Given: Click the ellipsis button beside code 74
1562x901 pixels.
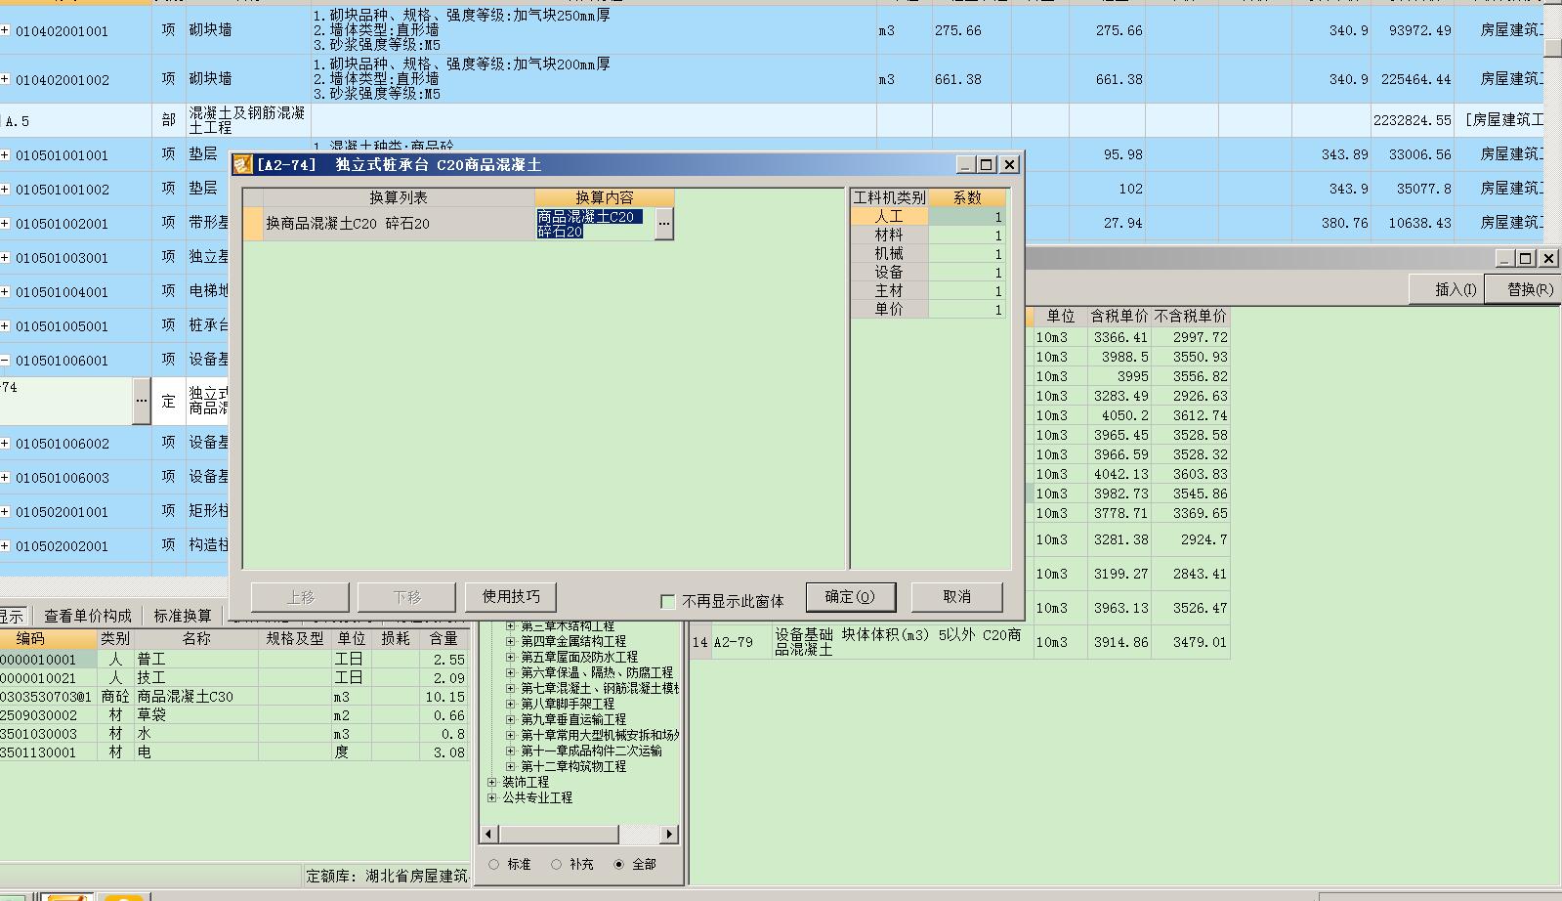Looking at the screenshot, I should (x=142, y=401).
